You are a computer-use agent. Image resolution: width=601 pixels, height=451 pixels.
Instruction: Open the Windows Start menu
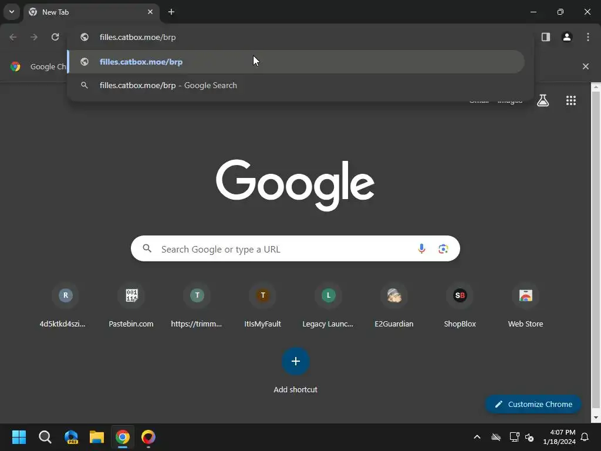19,437
